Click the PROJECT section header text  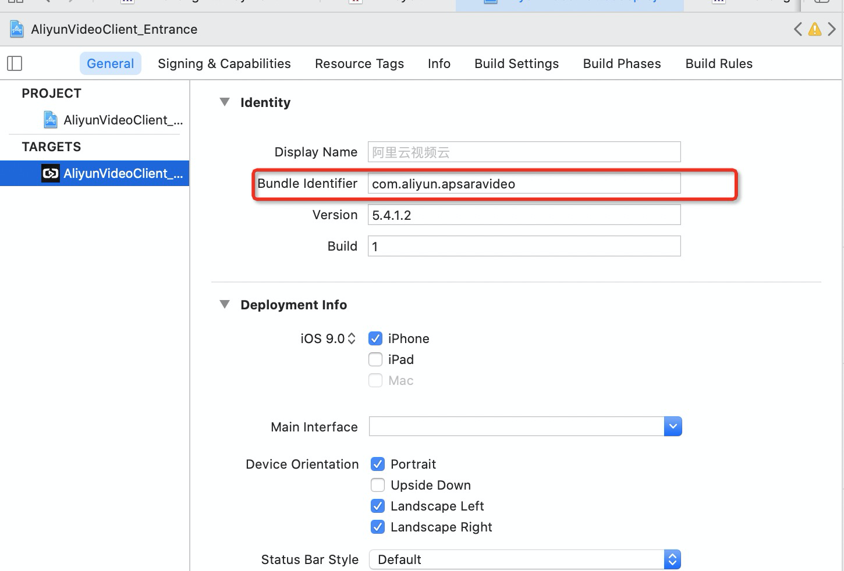tap(51, 93)
